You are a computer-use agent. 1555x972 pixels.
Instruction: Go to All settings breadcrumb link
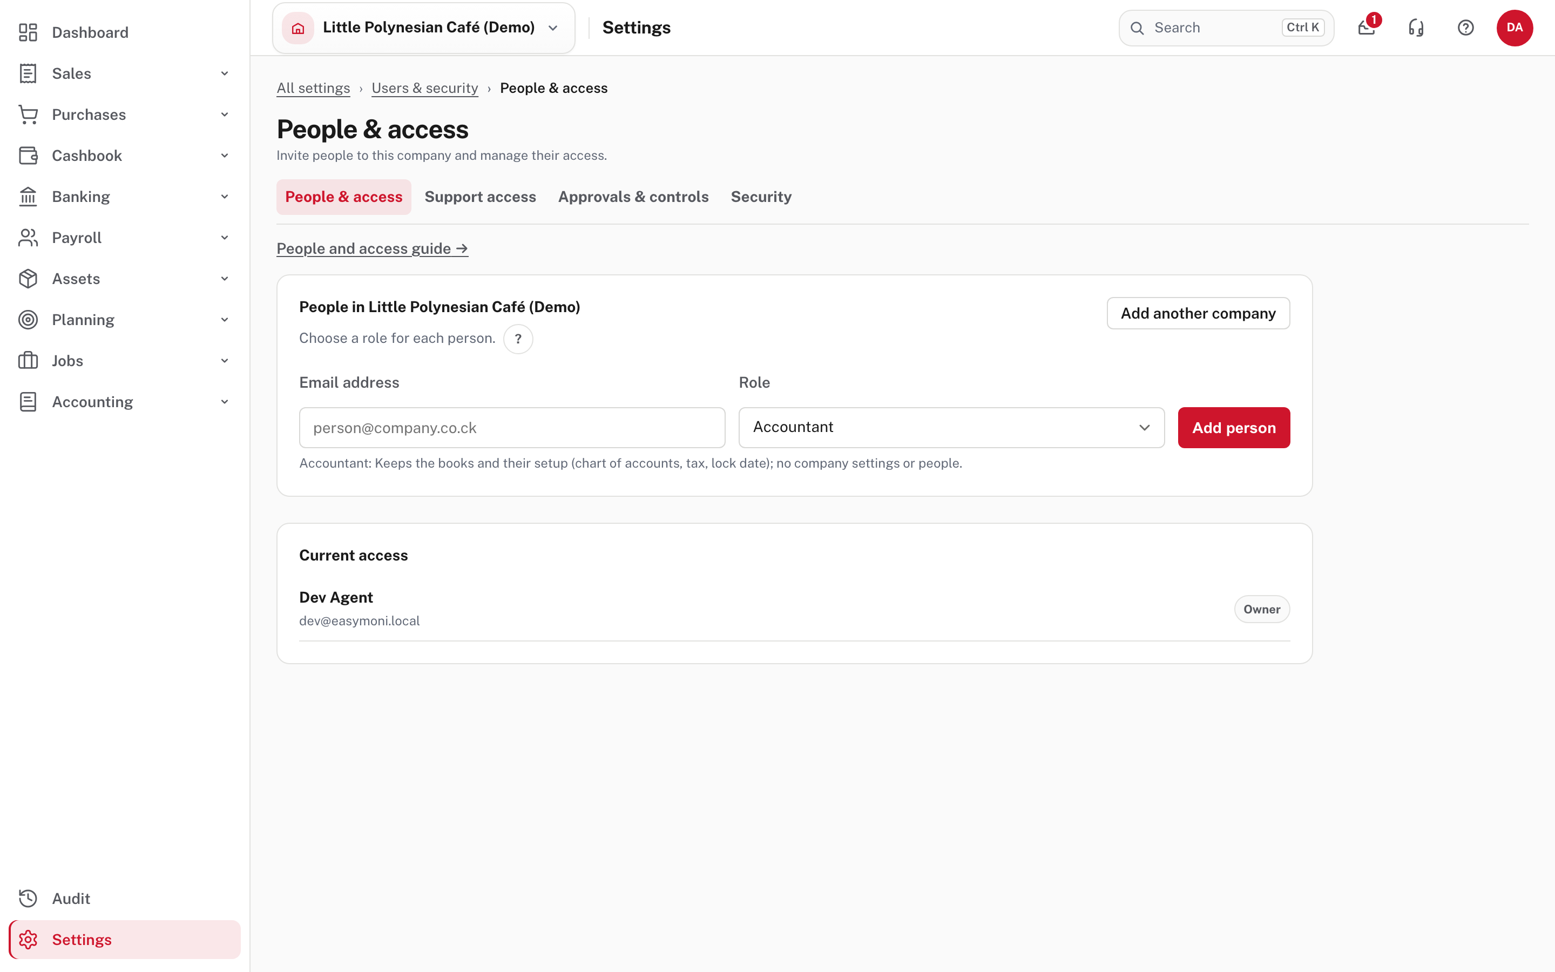[313, 88]
